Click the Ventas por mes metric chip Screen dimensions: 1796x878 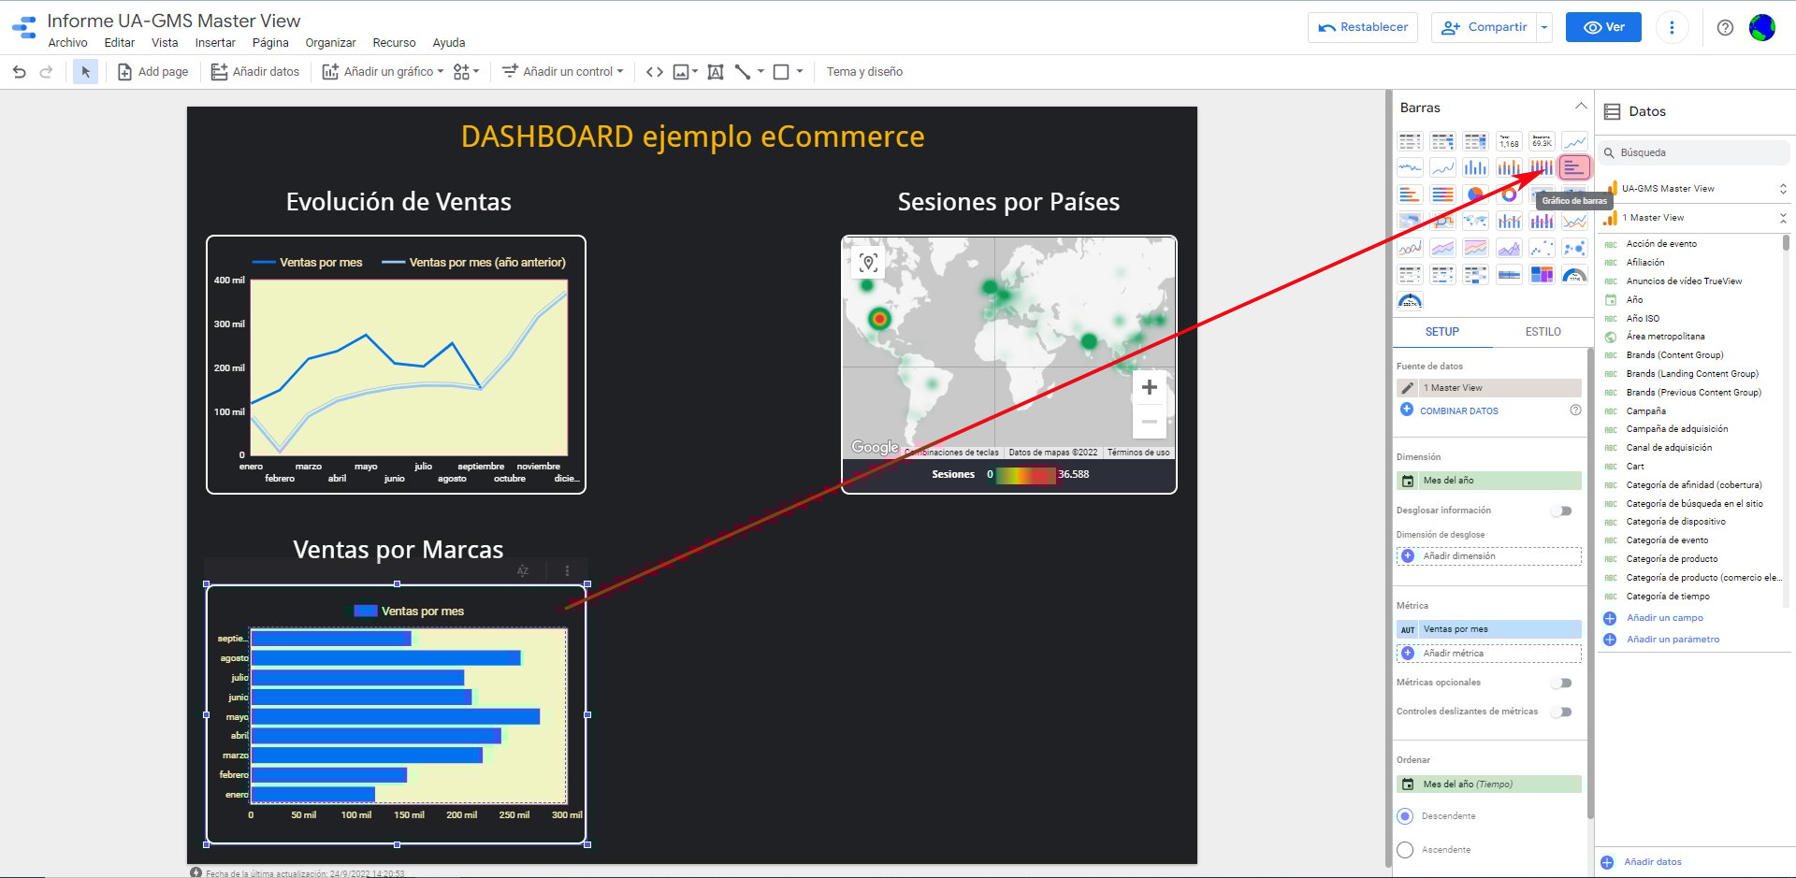coord(1489,629)
